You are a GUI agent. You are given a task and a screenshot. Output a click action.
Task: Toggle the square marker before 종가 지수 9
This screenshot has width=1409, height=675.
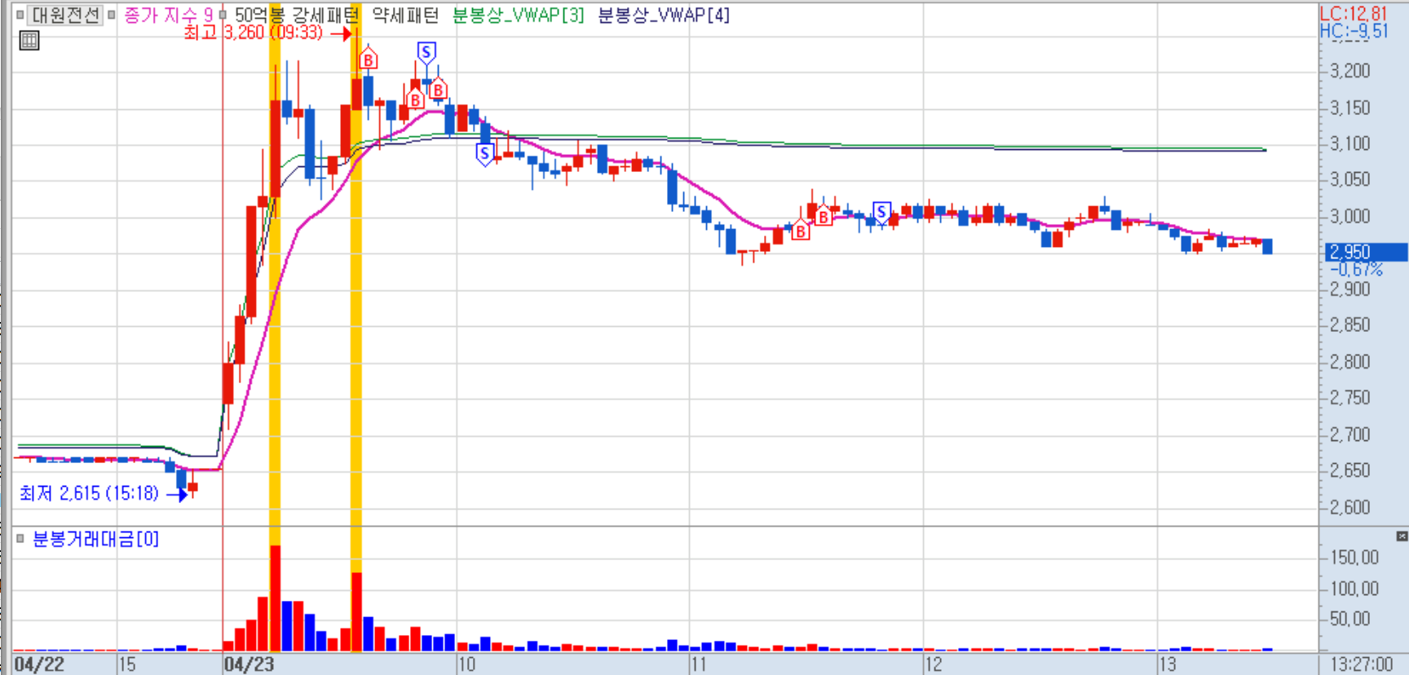click(x=112, y=15)
